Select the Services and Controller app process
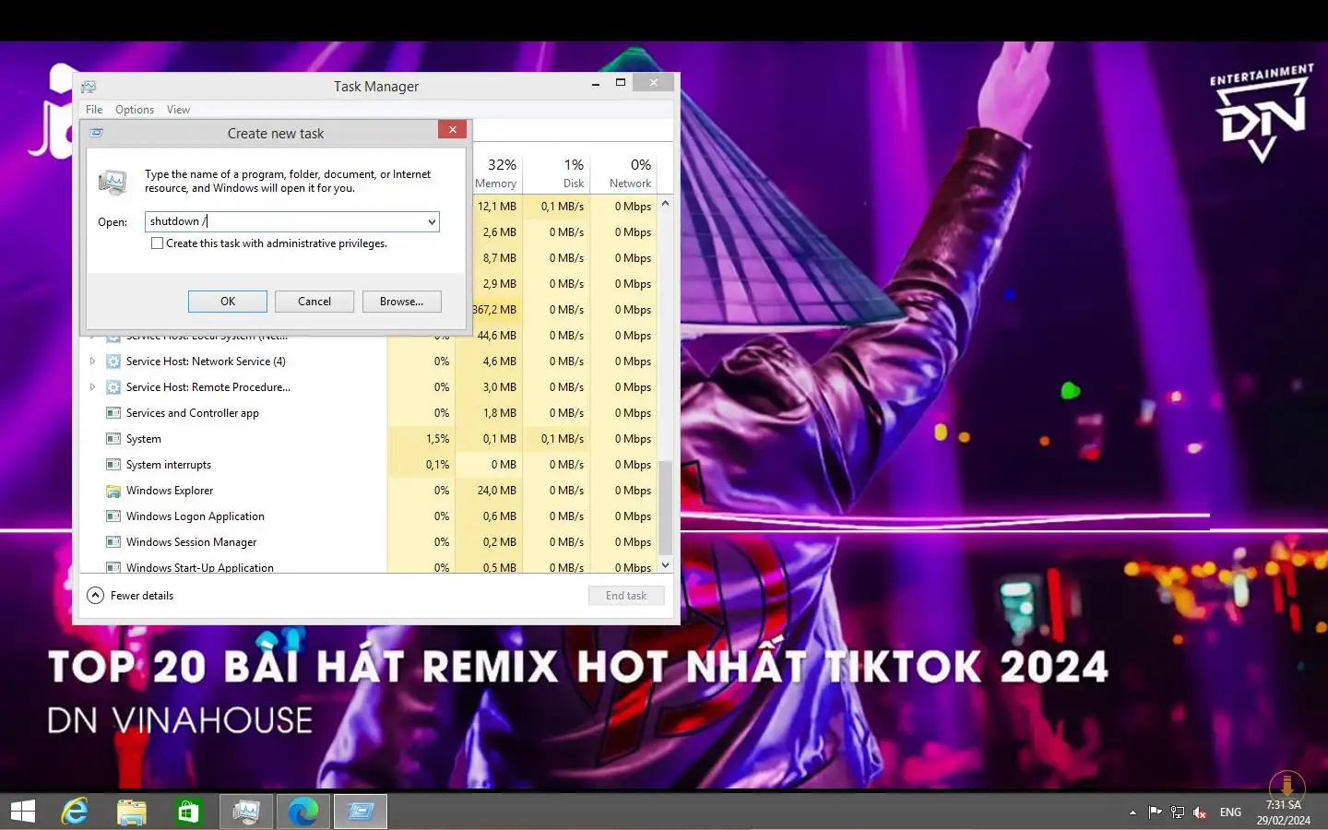Screen dimensions: 1328x830 coord(369,413)
